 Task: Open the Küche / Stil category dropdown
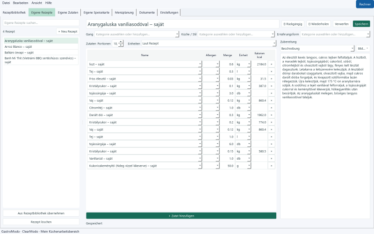273,34
